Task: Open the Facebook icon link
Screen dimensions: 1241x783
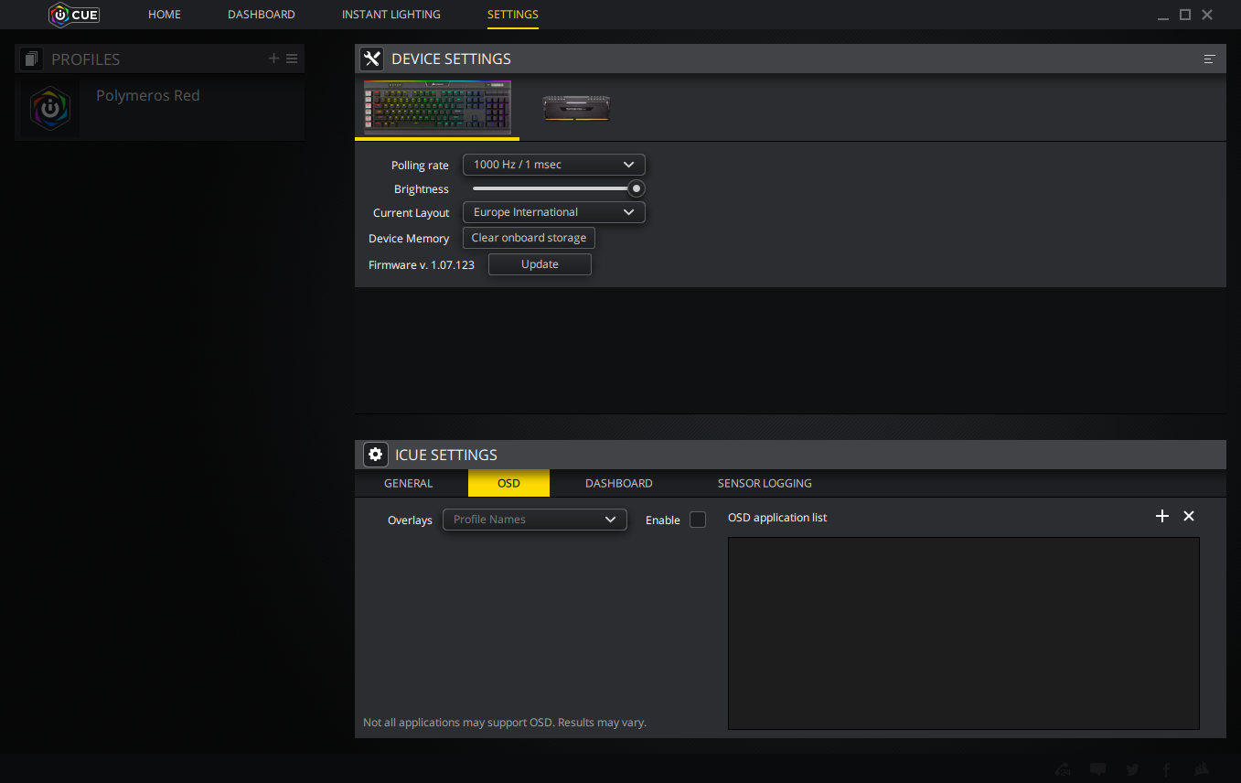Action: coord(1167,769)
